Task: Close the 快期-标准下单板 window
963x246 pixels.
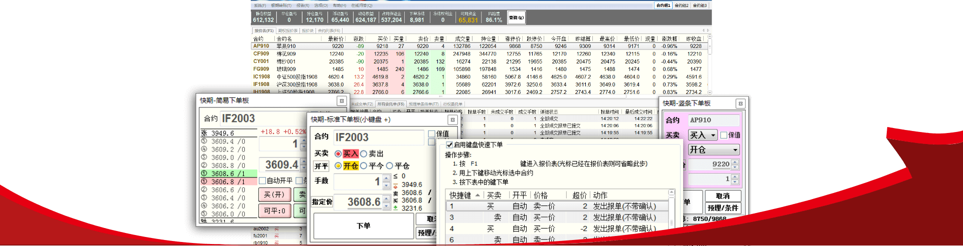Action: coord(452,120)
